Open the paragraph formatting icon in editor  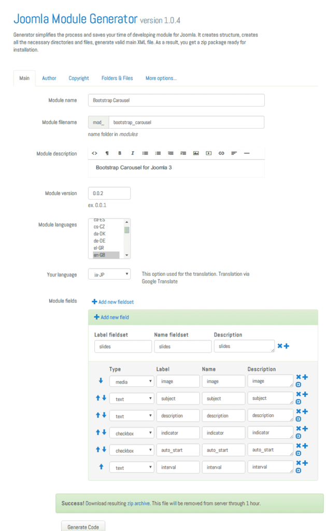107,153
